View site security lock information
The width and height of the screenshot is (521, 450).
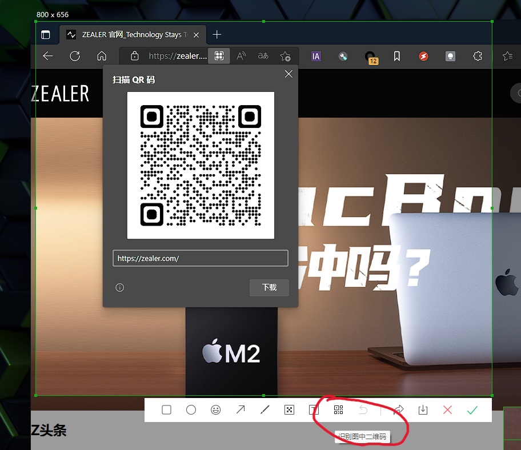point(135,56)
